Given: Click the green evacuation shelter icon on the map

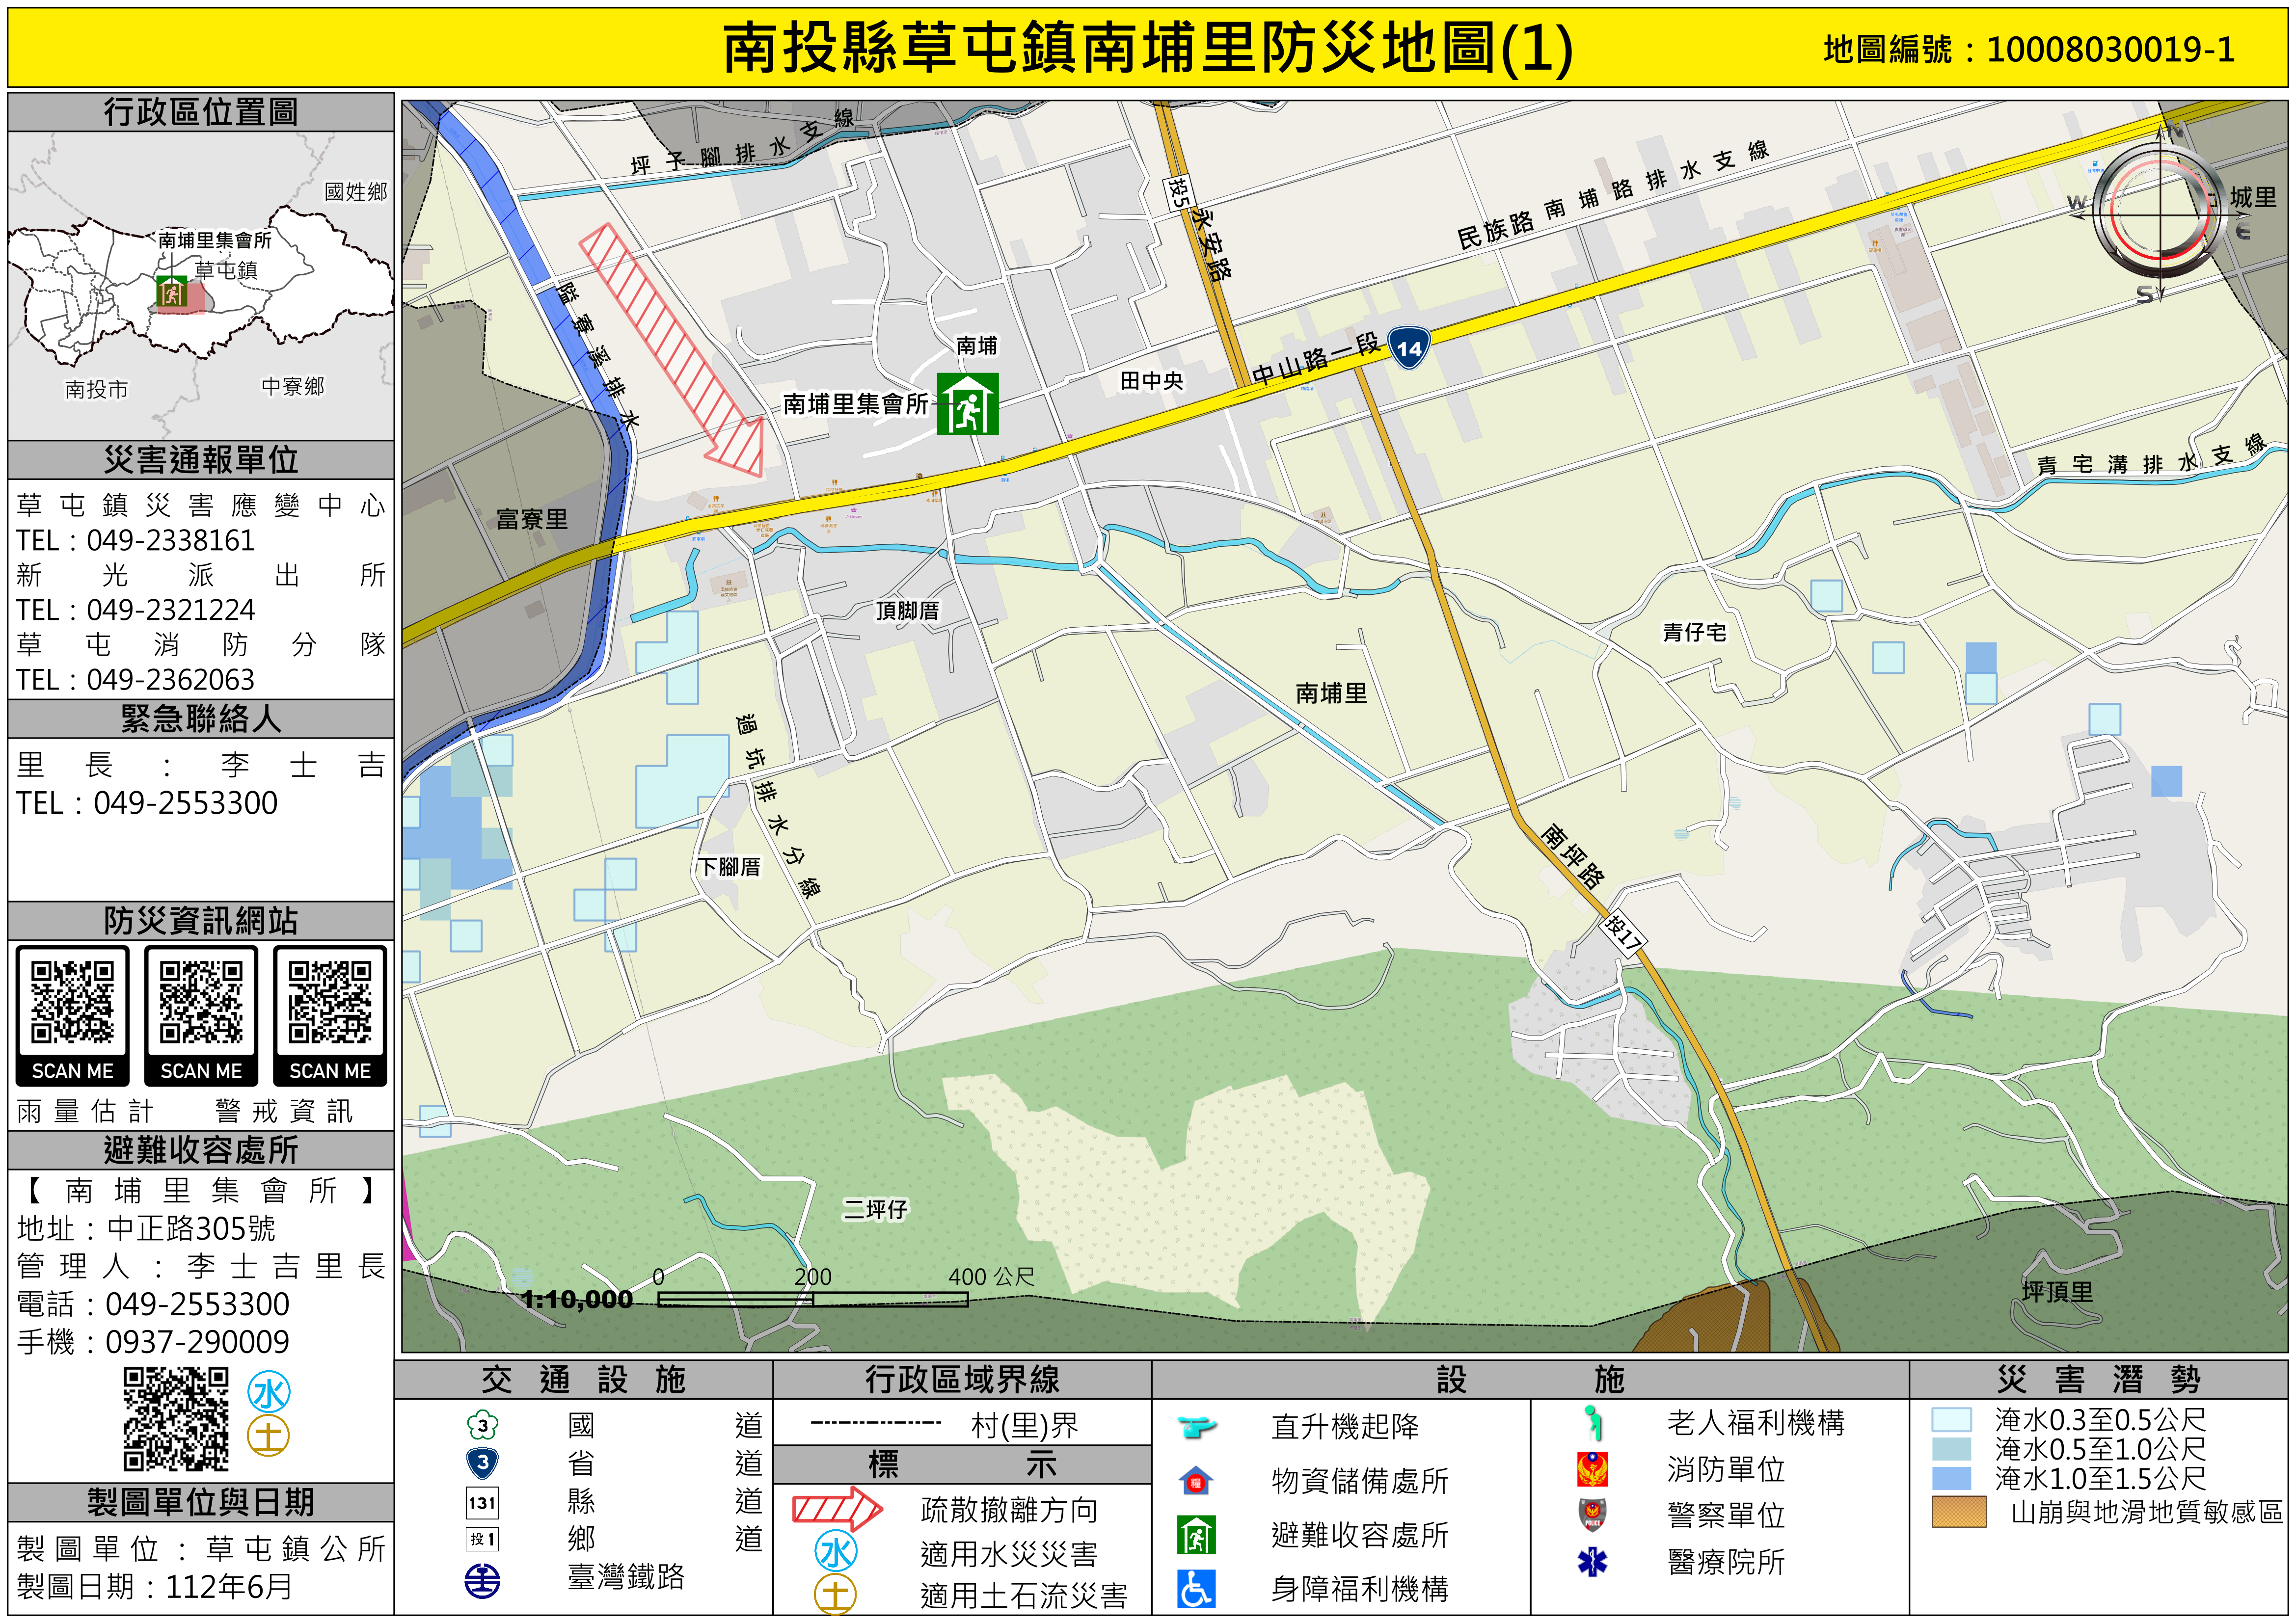Looking at the screenshot, I should pyautogui.click(x=967, y=404).
